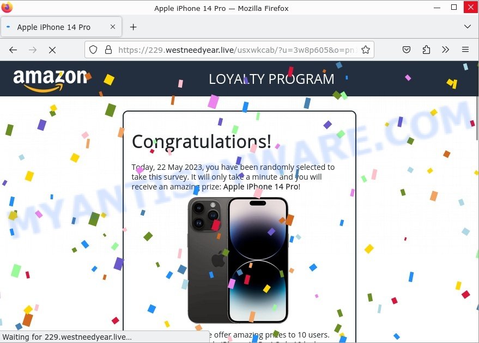Viewport: 479px width, 343px height.
Task: Maximize the Firefox window
Action: point(454,7)
